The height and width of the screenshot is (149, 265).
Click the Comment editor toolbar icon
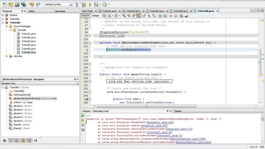click(181, 16)
